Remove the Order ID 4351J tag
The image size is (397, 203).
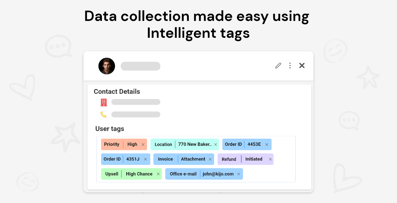click(x=145, y=159)
